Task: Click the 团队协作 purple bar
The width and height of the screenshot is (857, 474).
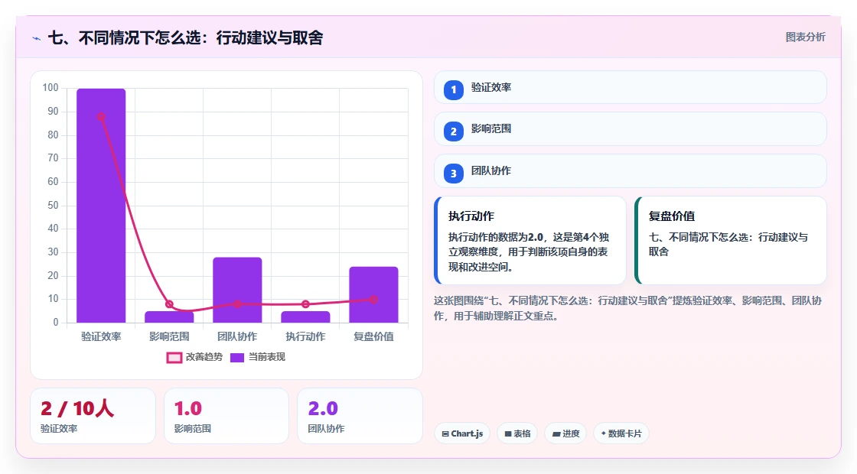Action: click(x=237, y=290)
